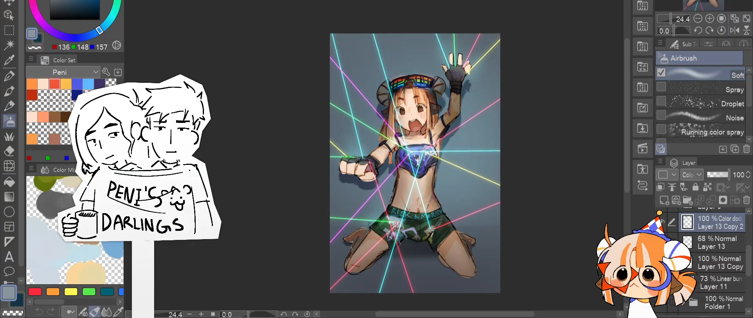This screenshot has height=318, width=753.
Task: Select the Eraser tool in the left toolbar
Action: pos(9,151)
